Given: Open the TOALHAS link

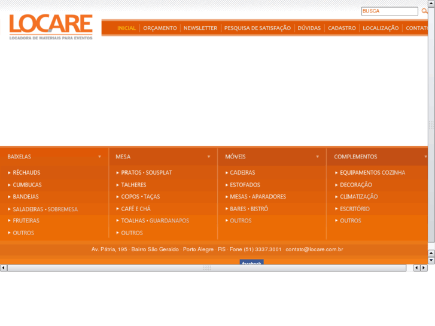Looking at the screenshot, I should [133, 221].
